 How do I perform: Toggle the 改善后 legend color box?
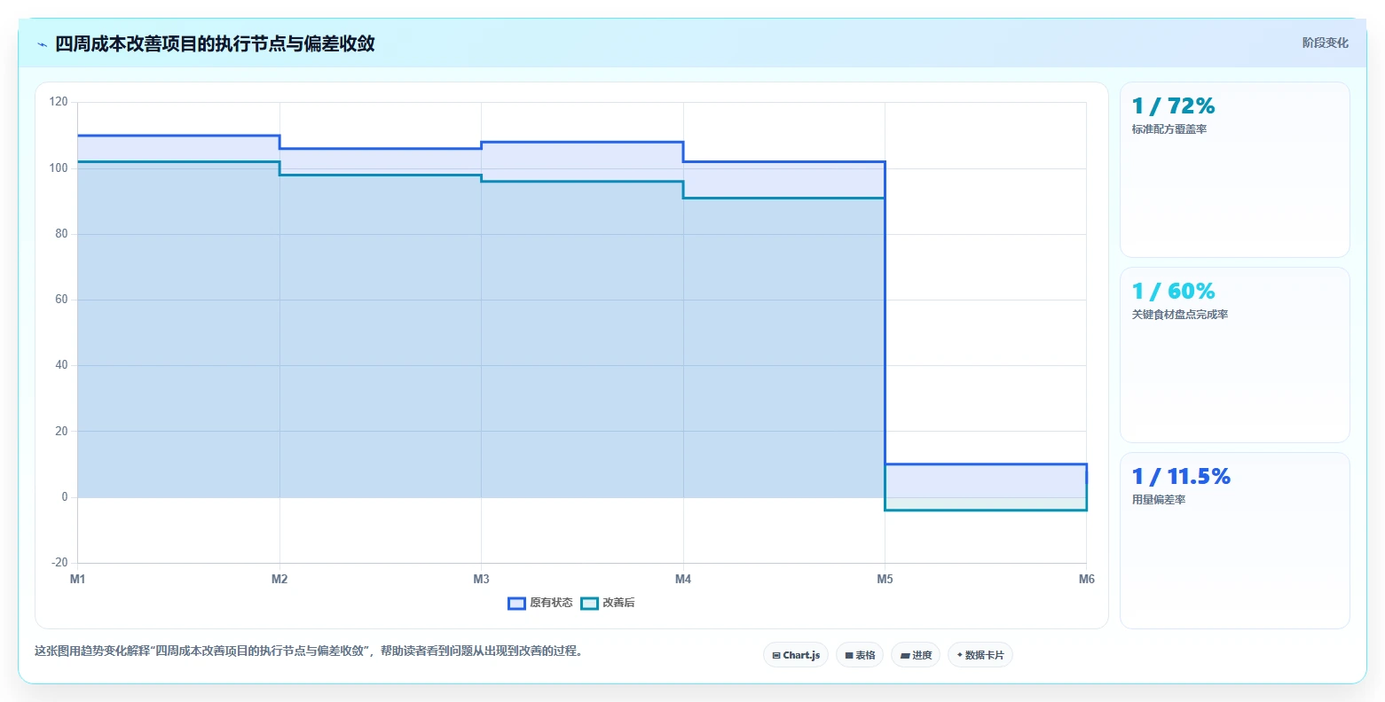(x=589, y=604)
